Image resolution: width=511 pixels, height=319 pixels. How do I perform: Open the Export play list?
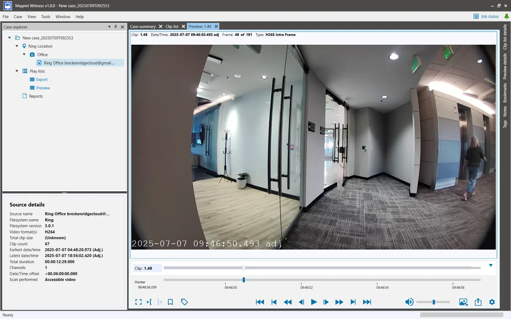pos(42,80)
